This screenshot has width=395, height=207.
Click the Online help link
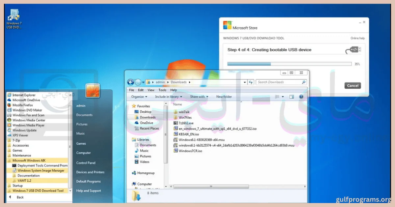click(357, 38)
